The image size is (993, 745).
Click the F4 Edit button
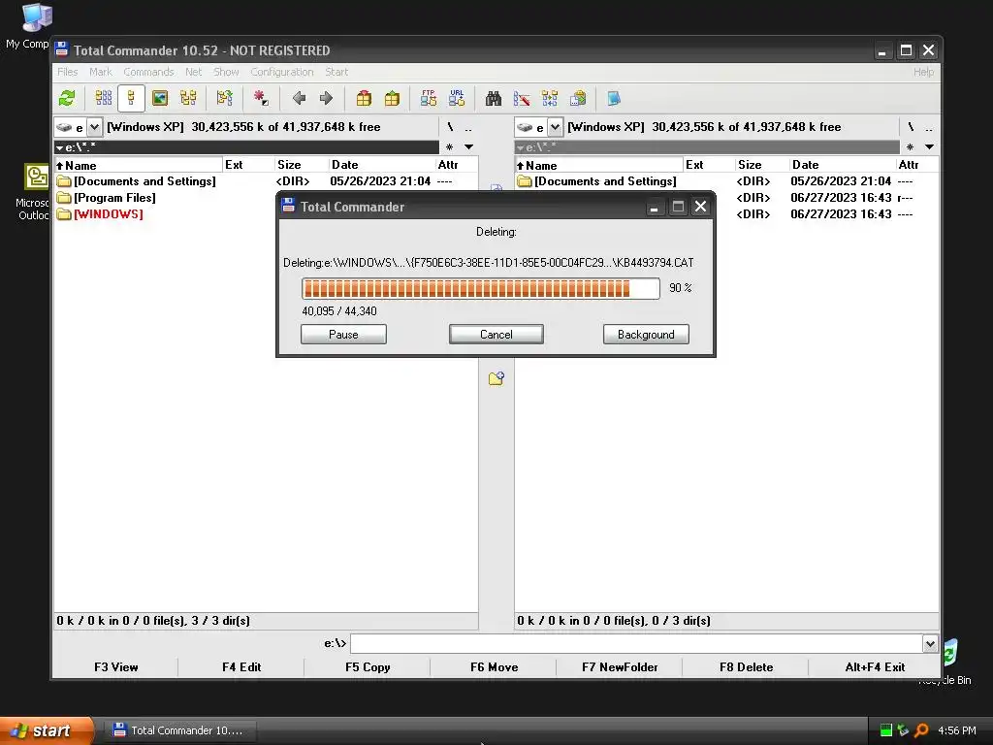[x=241, y=667]
